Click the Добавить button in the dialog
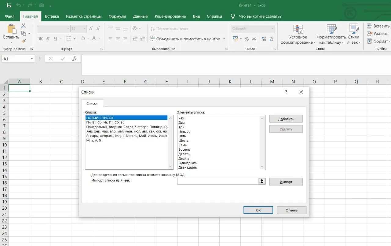Screen dimensions: 391x246 286,119
